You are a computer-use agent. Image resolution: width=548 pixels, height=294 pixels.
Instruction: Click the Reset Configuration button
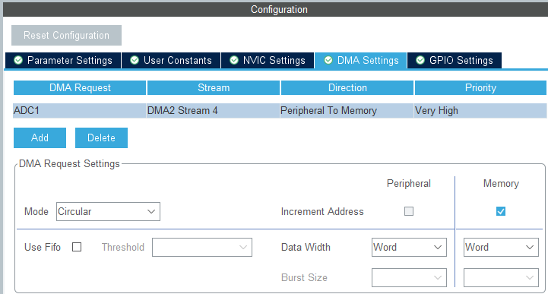[x=66, y=35]
